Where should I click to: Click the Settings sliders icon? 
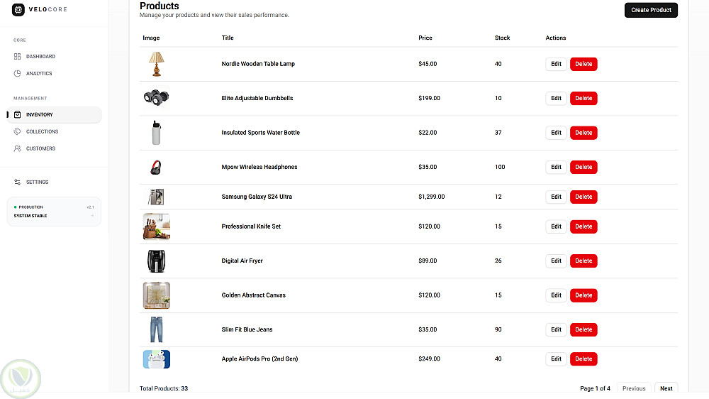[18, 182]
